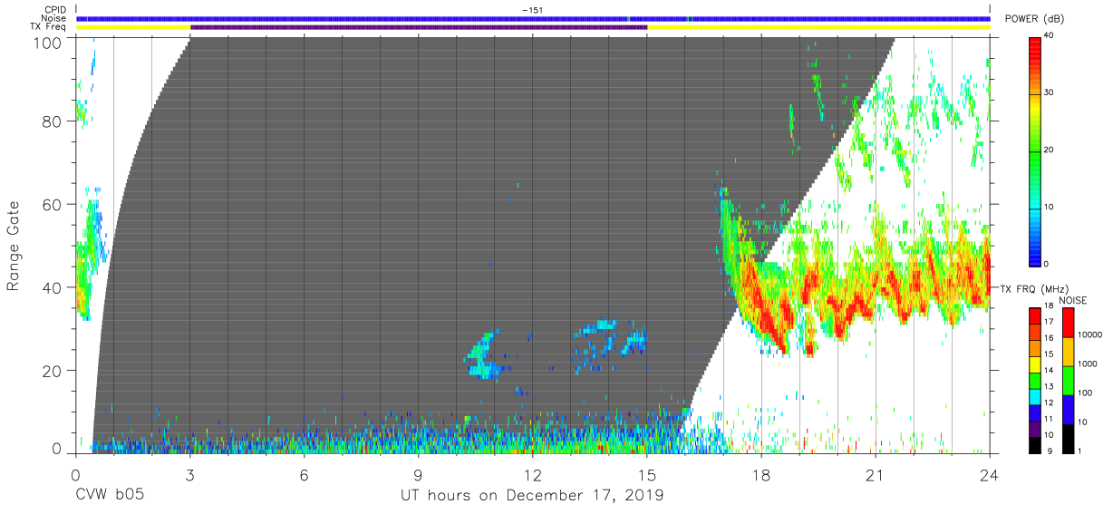Click the 'NOISE' legend title
Screen dimensions: 1113x514
[x=1073, y=300]
